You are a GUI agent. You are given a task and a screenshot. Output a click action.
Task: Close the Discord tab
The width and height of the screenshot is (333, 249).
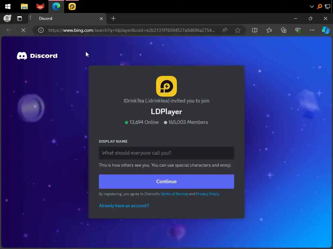pos(101,18)
